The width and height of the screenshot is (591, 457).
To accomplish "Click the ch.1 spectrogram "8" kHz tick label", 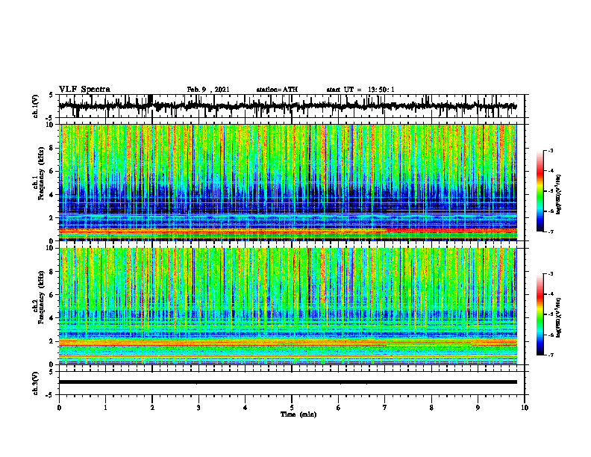I will click(x=53, y=148).
